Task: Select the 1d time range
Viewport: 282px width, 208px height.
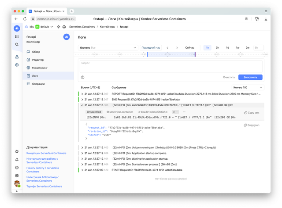Action: 227,47
